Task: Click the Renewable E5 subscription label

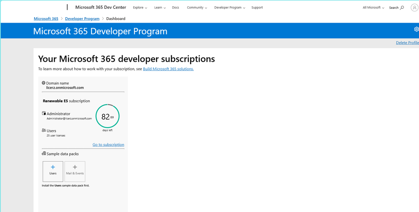Action: click(x=66, y=101)
